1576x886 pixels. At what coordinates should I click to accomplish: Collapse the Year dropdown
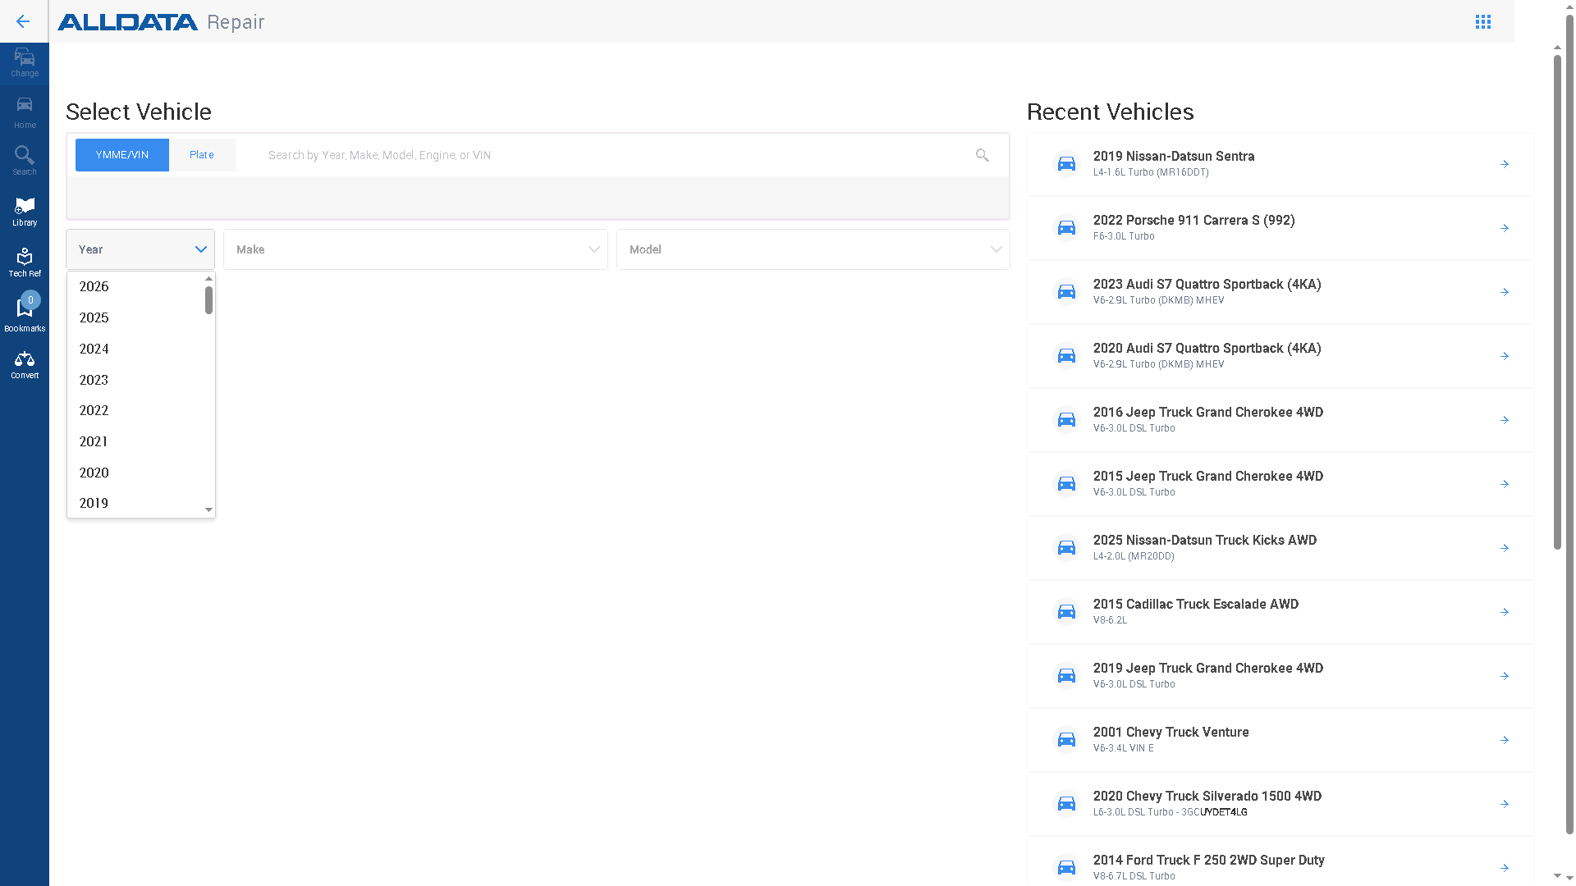point(200,249)
